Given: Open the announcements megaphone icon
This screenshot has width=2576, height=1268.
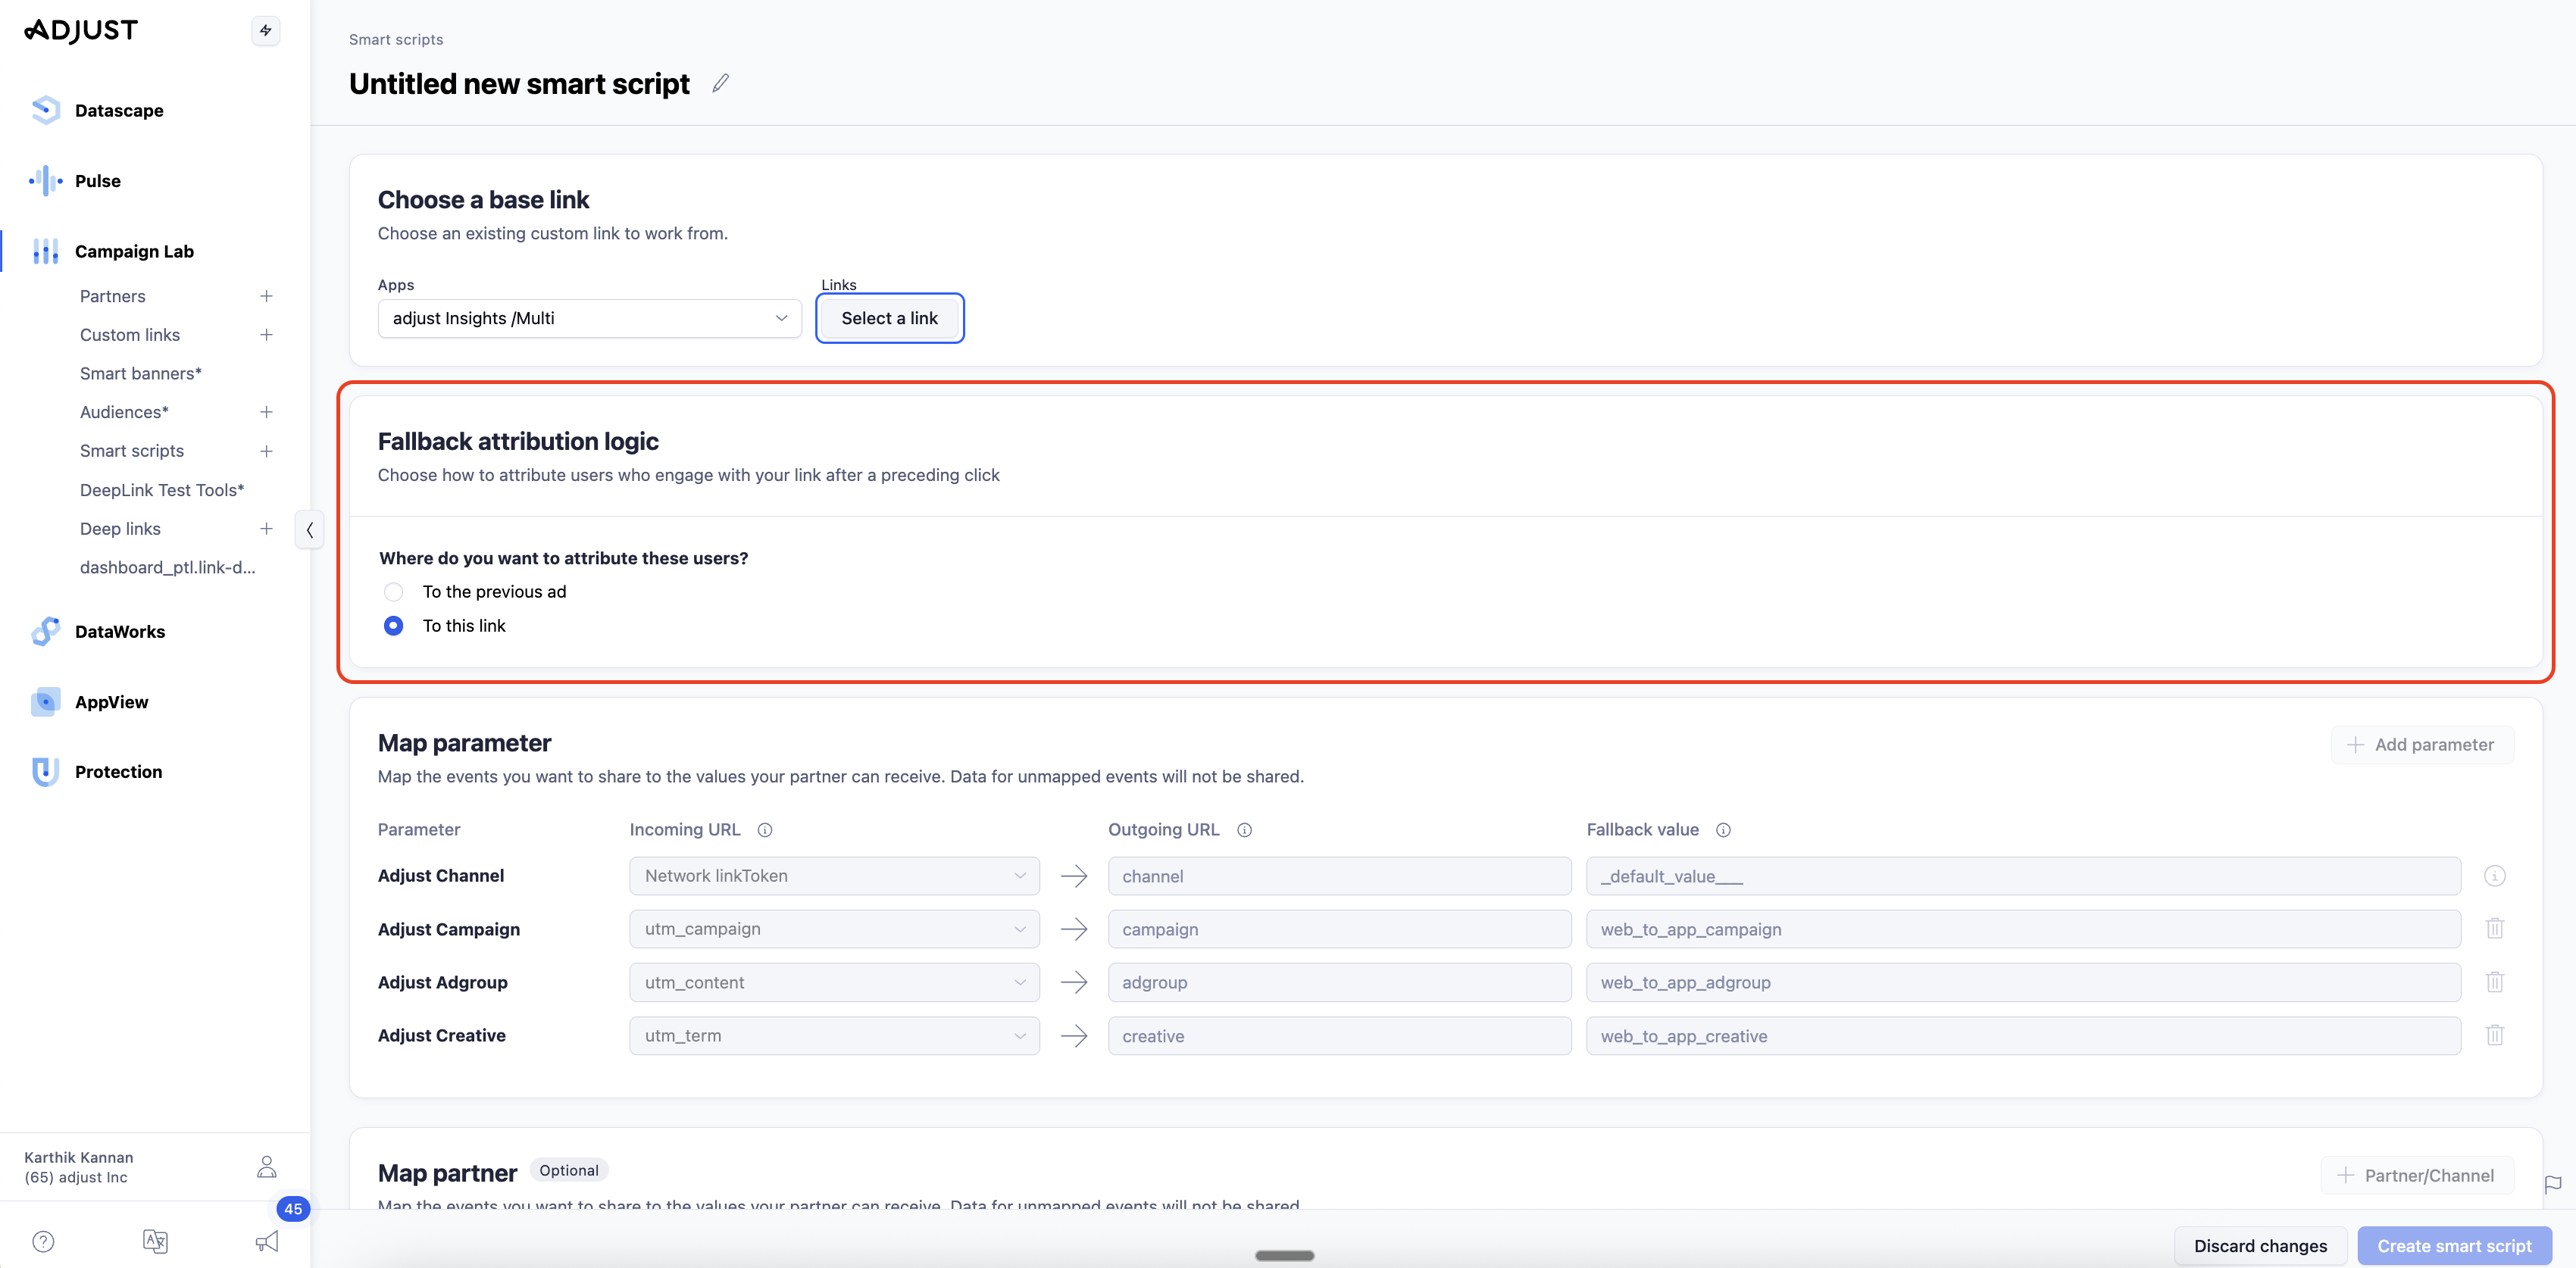Looking at the screenshot, I should tap(267, 1241).
